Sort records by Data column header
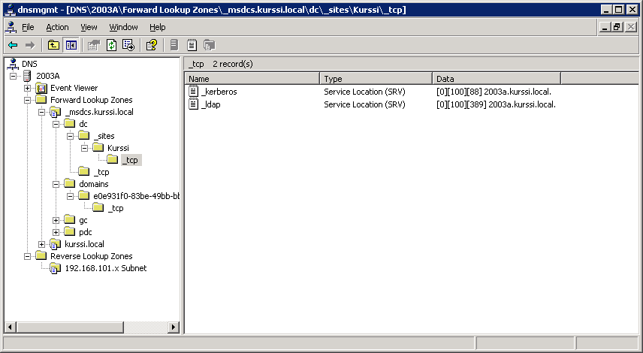The image size is (643, 353). pyautogui.click(x=497, y=79)
